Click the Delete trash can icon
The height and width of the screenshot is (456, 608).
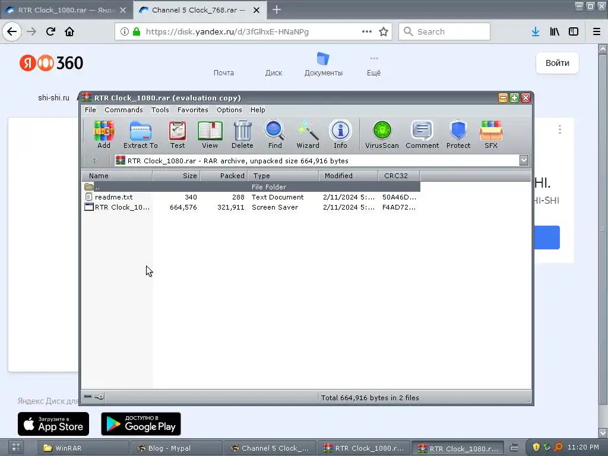click(242, 135)
